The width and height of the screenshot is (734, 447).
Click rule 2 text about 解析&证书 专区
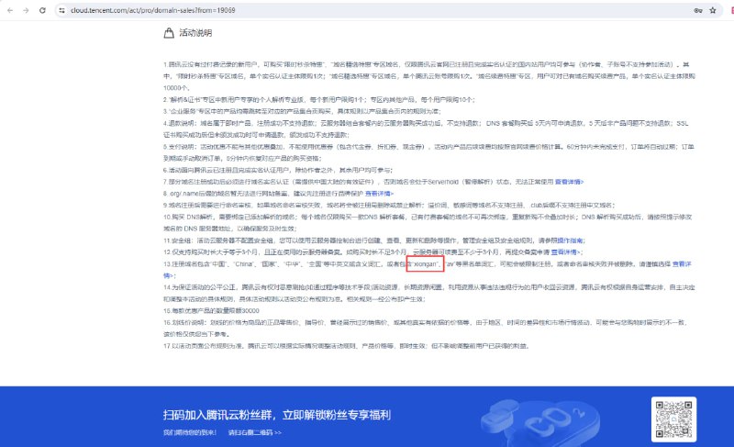pos(319,100)
